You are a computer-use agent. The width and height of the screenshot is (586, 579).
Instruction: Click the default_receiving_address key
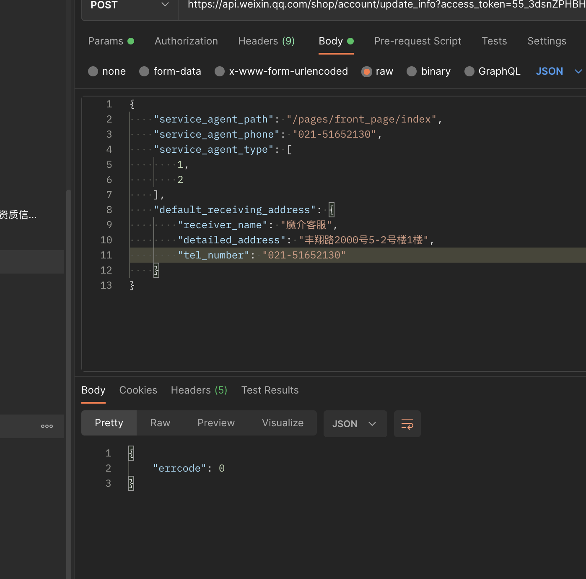pyautogui.click(x=235, y=210)
